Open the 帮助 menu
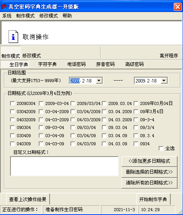 point(67,15)
